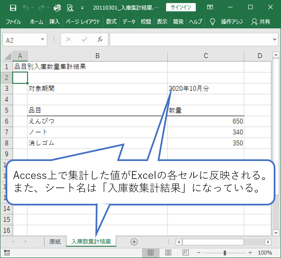Screen dimensions: 281x258
Task: Click the 消しゴム cell
Action: (x=97, y=143)
